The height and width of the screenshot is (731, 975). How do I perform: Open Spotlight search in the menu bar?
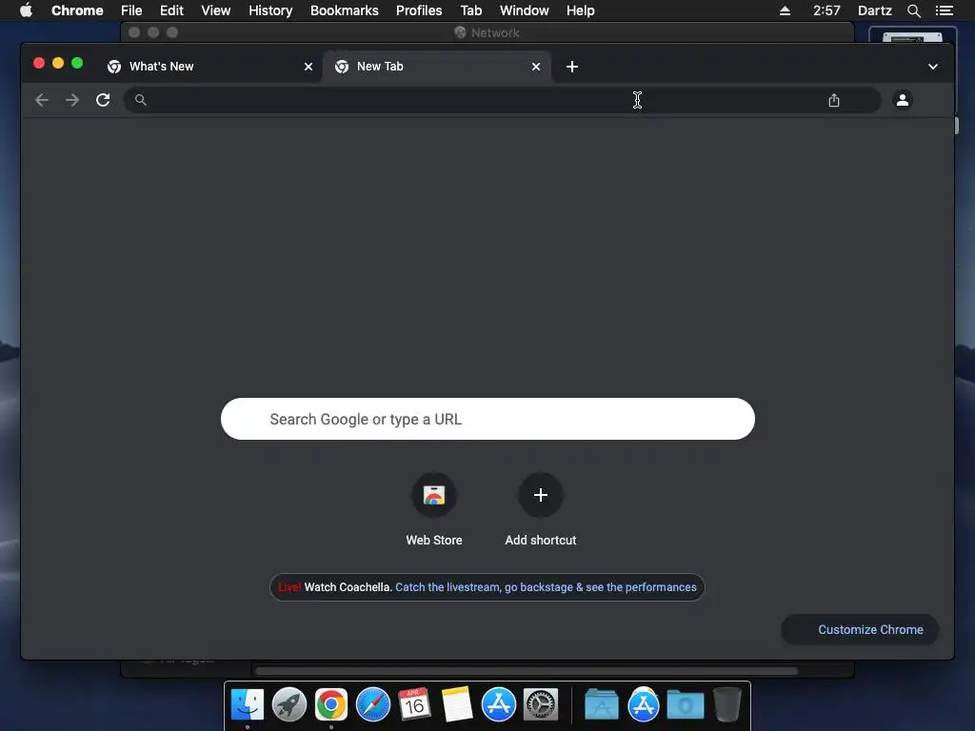(x=913, y=10)
